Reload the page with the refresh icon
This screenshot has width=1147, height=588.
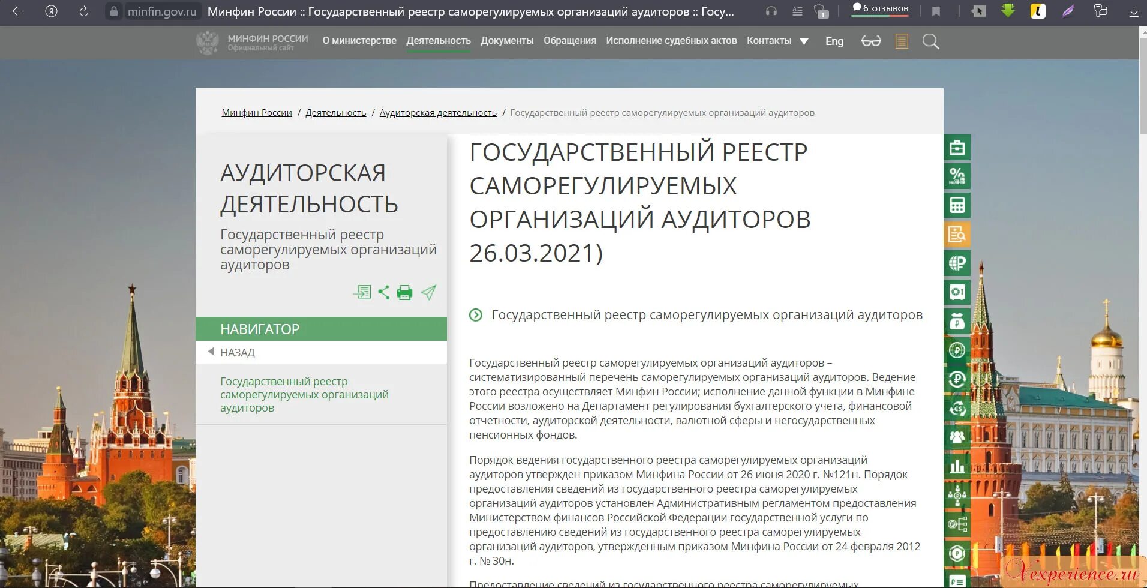[84, 11]
